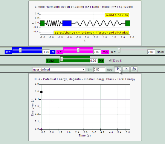Select the driver frequency Hz value field
Screen dimensions: 165x144
94,61
